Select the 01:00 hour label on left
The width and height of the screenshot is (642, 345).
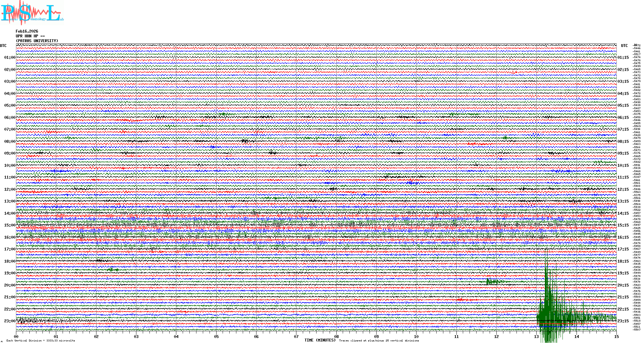(x=10, y=57)
